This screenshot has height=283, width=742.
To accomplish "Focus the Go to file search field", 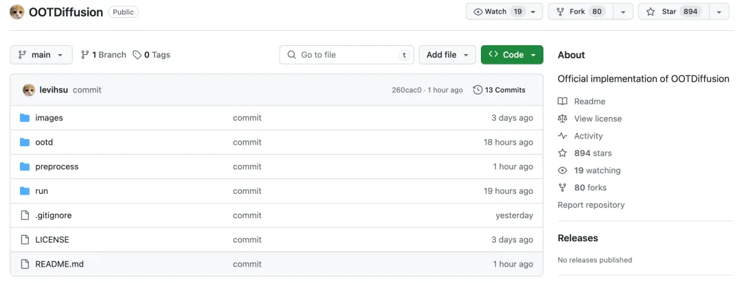I will [346, 55].
